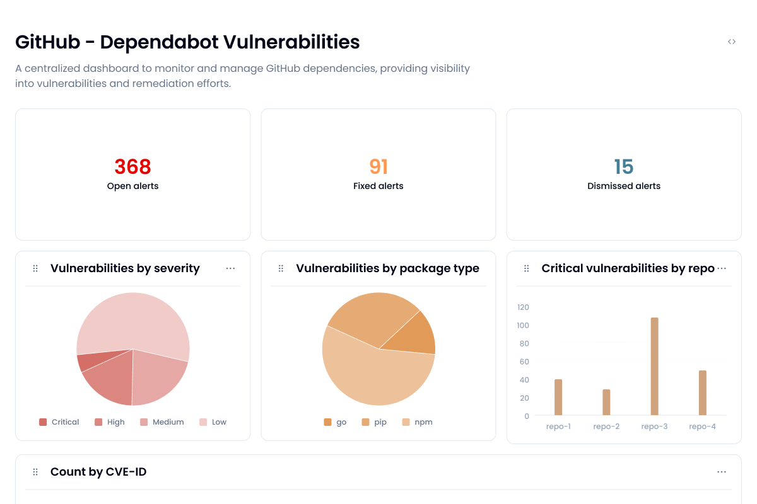Viewport: 757px width, 504px height.
Task: Toggle the go legend entry
Action: pyautogui.click(x=335, y=421)
